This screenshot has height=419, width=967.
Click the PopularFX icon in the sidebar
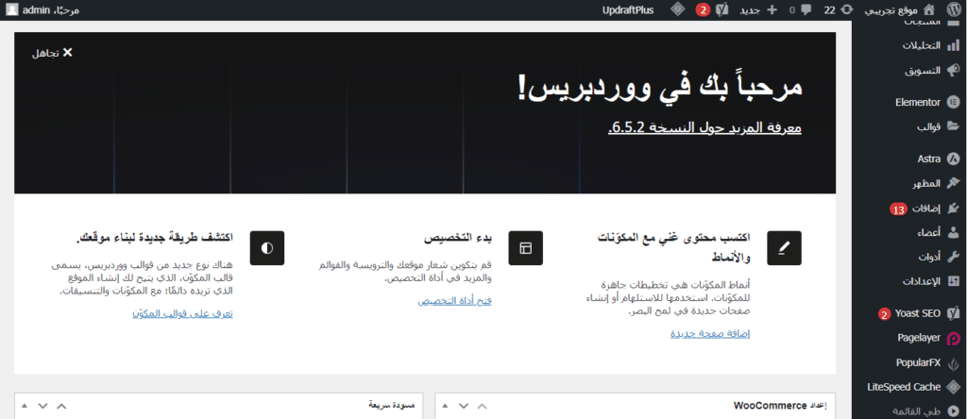tap(954, 363)
